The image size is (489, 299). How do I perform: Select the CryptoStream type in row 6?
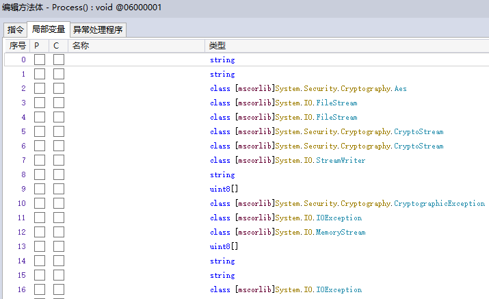(327, 146)
